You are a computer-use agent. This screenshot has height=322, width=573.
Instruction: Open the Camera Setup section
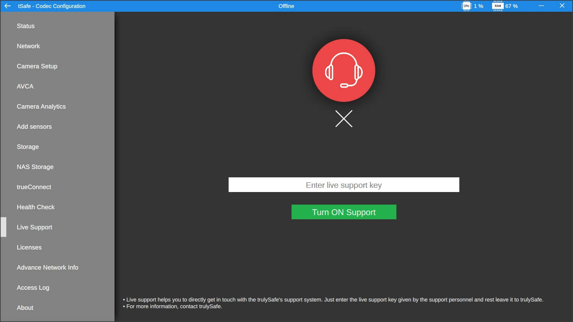pyautogui.click(x=37, y=66)
